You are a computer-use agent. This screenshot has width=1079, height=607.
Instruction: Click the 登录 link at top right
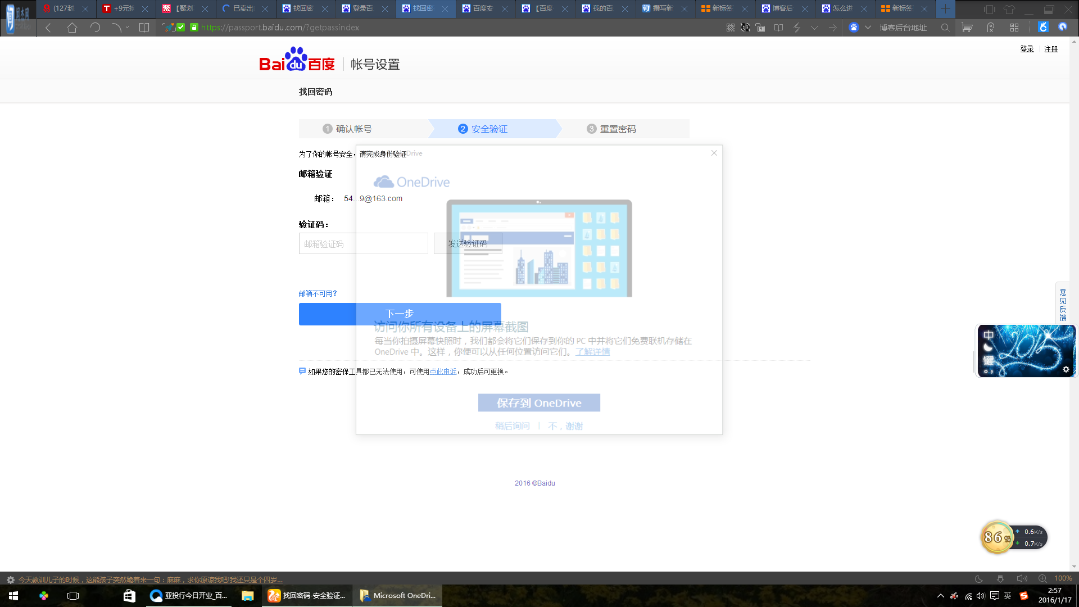tap(1027, 49)
